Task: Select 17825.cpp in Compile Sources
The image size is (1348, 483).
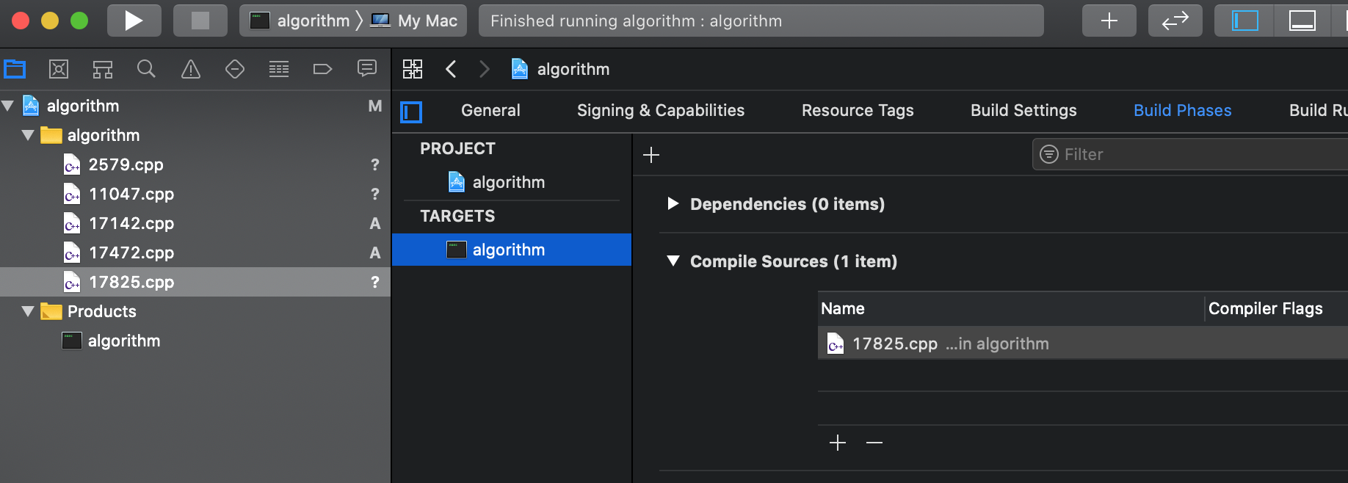Action: click(x=1083, y=344)
